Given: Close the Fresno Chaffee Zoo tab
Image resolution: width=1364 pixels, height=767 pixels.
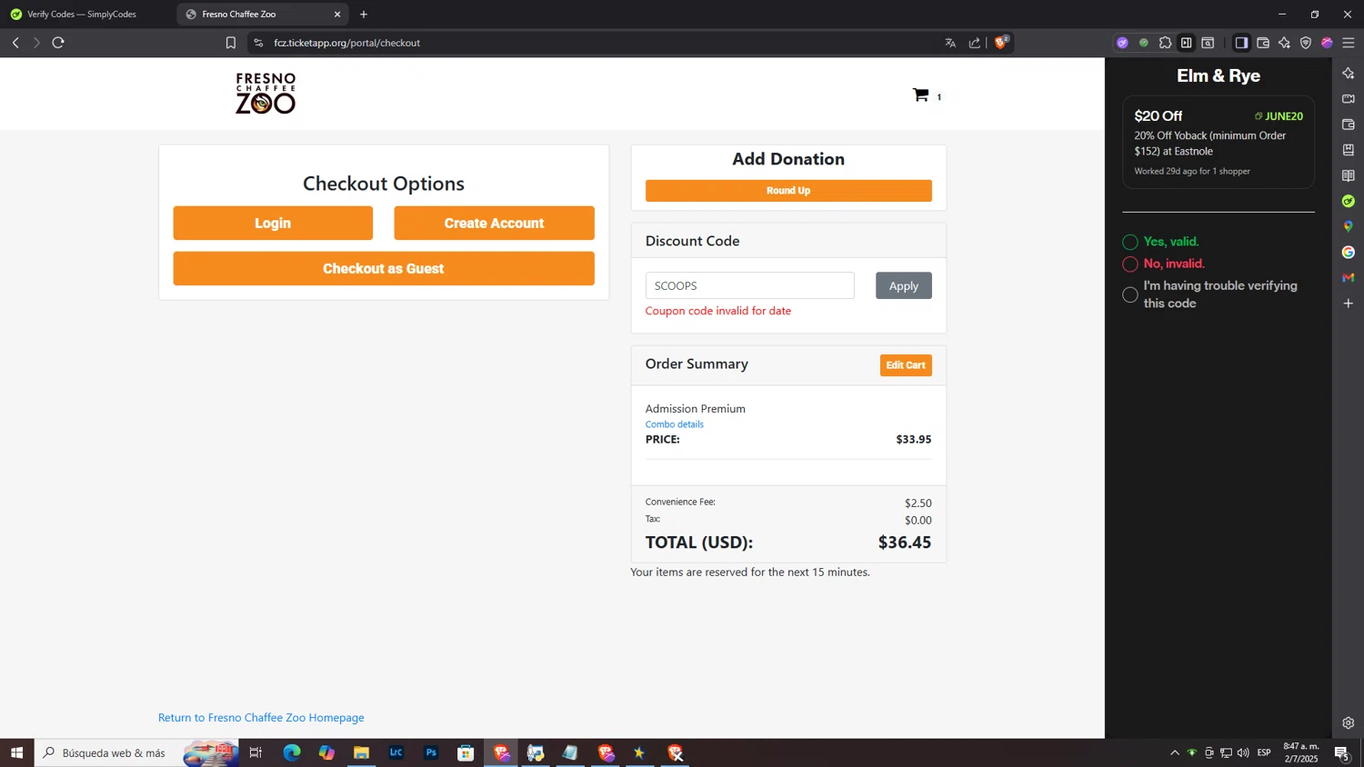Looking at the screenshot, I should click(337, 15).
